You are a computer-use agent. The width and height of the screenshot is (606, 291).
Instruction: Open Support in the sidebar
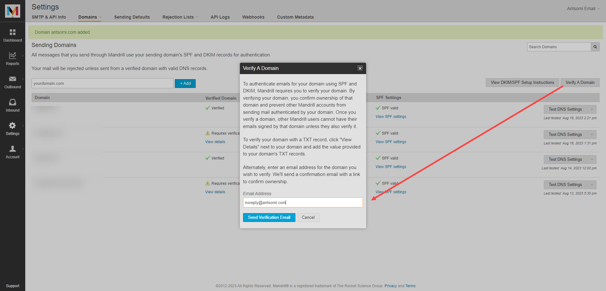13,286
